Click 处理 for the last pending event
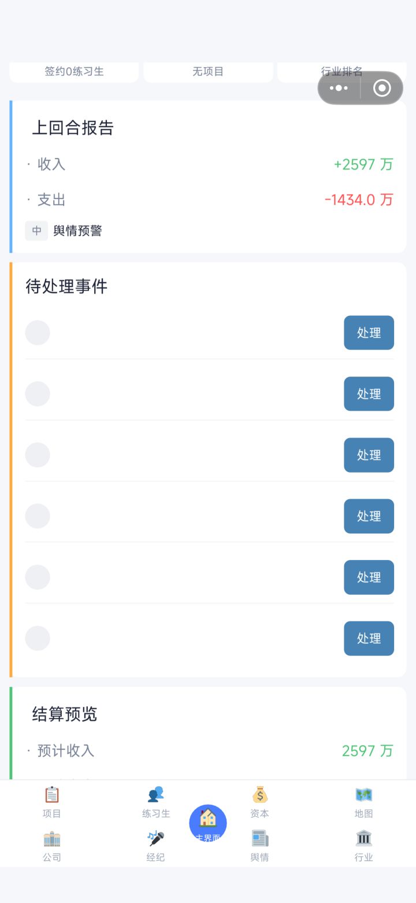The height and width of the screenshot is (903, 416). click(x=369, y=638)
